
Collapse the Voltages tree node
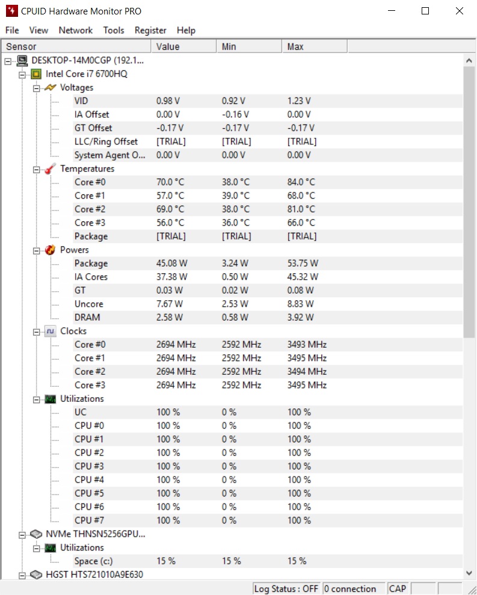pos(37,88)
